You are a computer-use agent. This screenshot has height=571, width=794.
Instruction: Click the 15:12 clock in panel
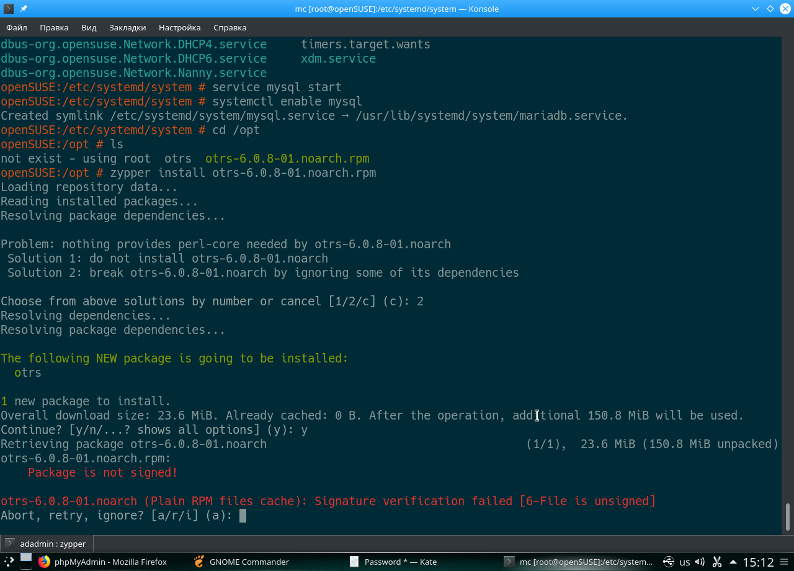(x=758, y=562)
